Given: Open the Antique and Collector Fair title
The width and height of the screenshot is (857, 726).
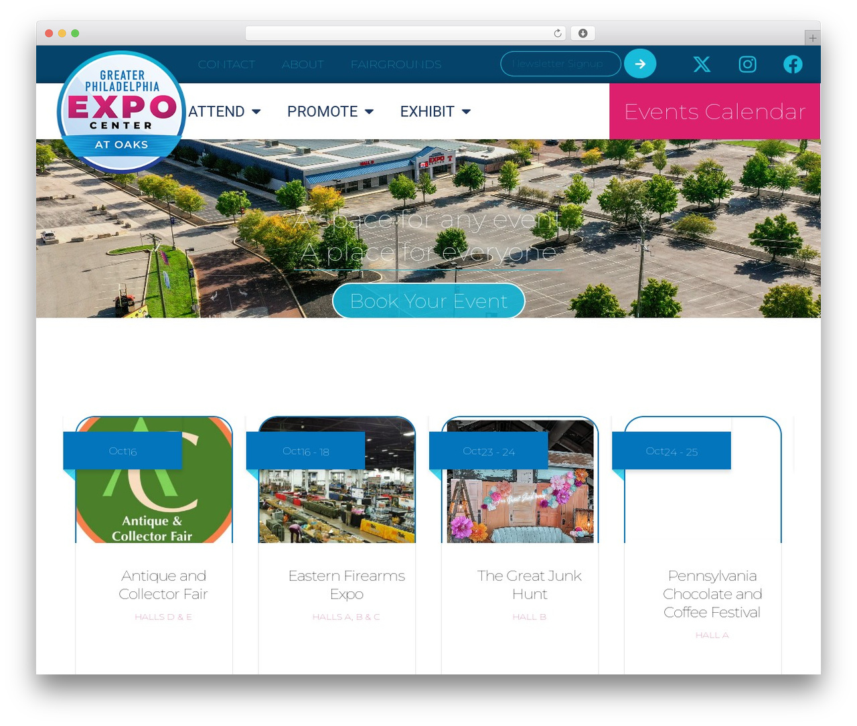Looking at the screenshot, I should pyautogui.click(x=163, y=585).
